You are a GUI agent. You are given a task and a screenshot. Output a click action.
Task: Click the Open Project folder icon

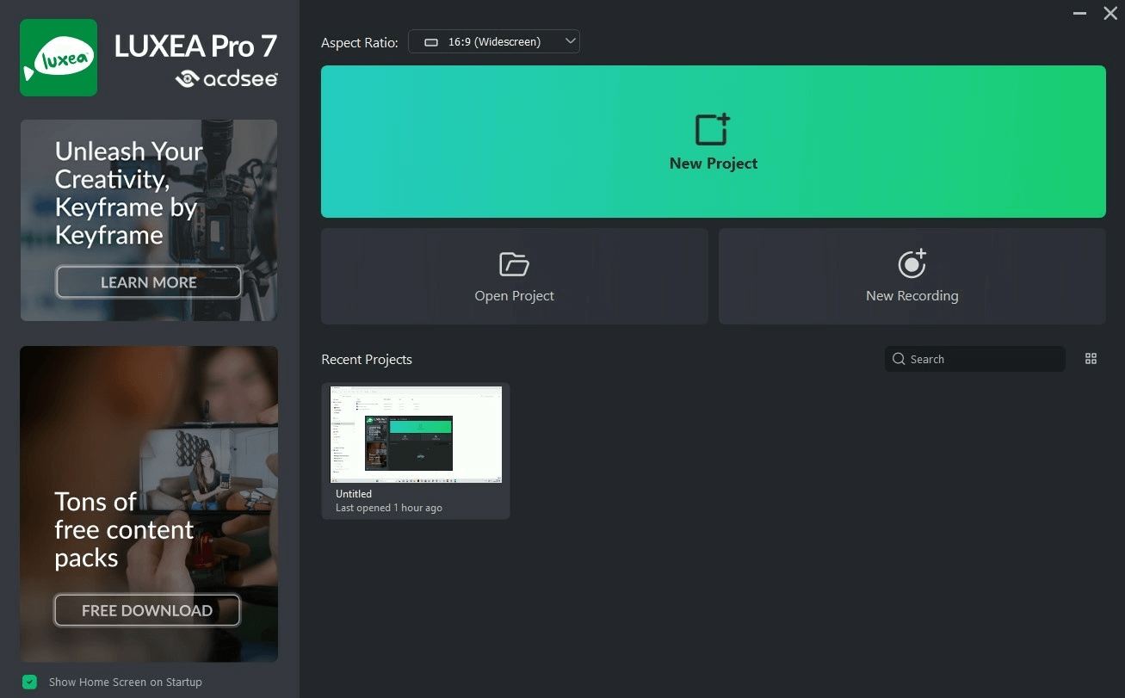pyautogui.click(x=514, y=264)
